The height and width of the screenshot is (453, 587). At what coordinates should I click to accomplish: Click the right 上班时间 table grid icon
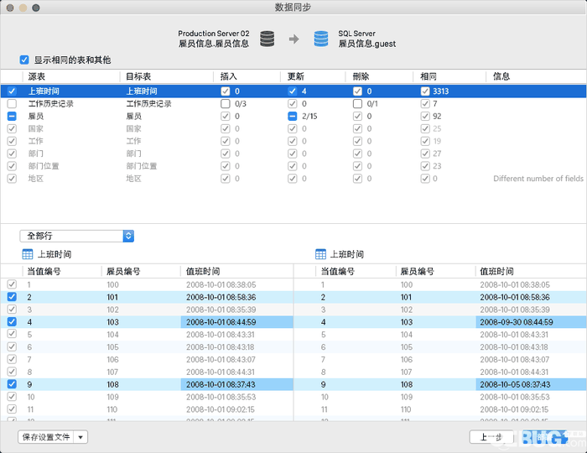pyautogui.click(x=321, y=254)
